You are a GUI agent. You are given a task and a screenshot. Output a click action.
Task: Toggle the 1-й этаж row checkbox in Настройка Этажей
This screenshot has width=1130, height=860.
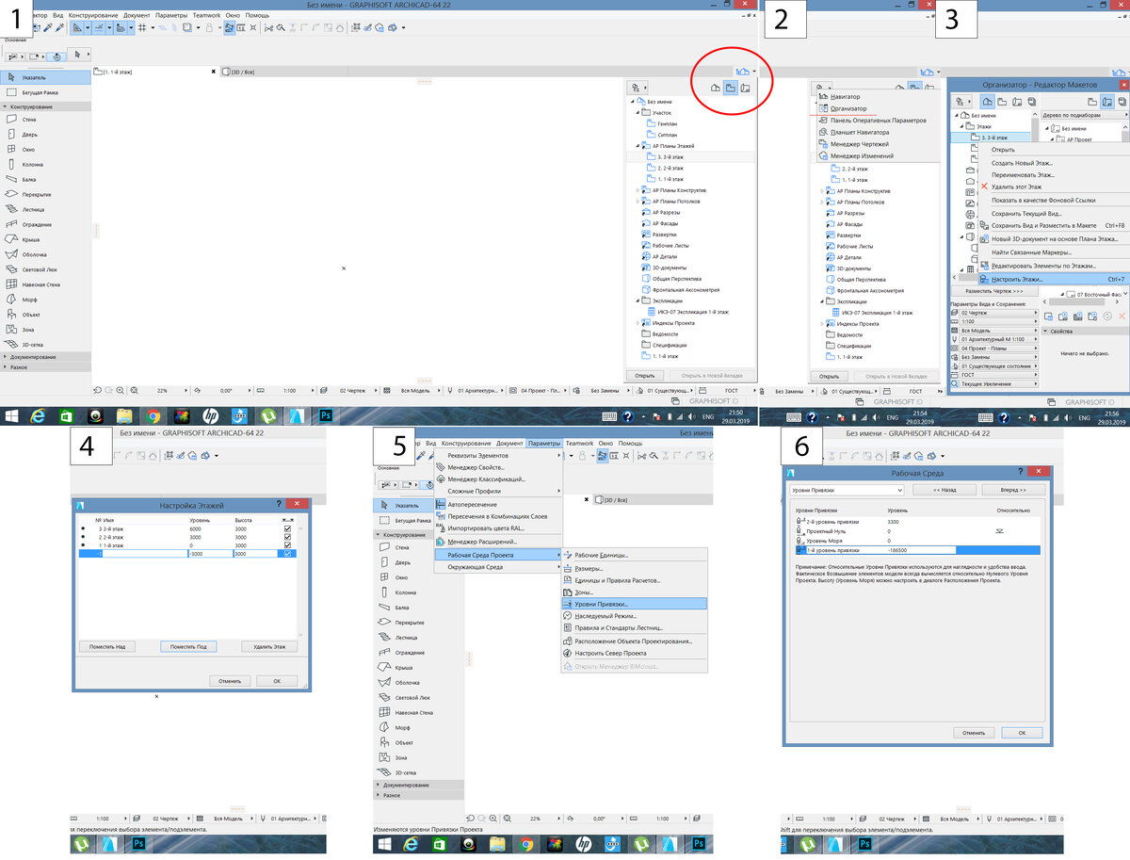pos(287,546)
